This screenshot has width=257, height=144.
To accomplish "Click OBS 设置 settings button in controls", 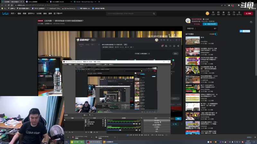I will tap(157, 129).
